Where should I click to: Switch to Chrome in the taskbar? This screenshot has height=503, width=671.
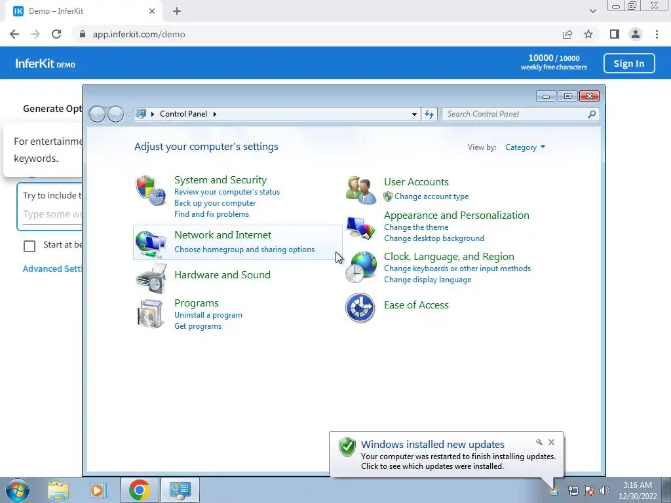pyautogui.click(x=140, y=490)
